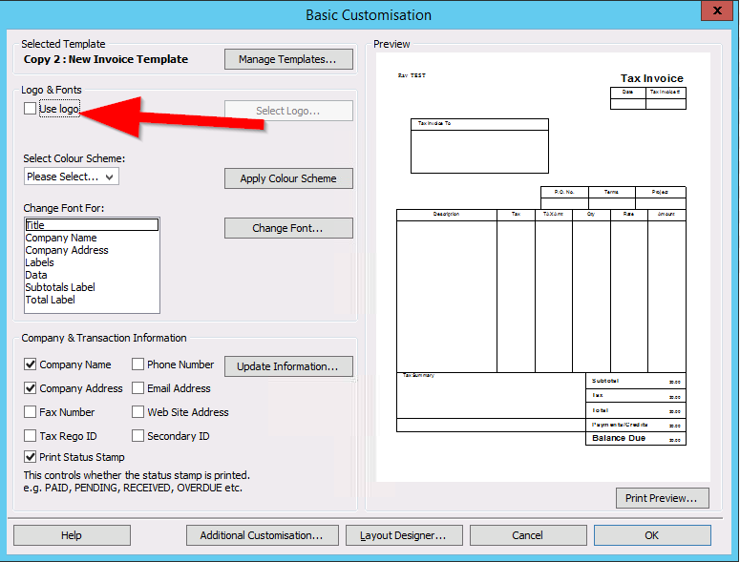Uncheck the Company Address checkbox
Image resolution: width=740 pixels, height=562 pixels.
30,388
